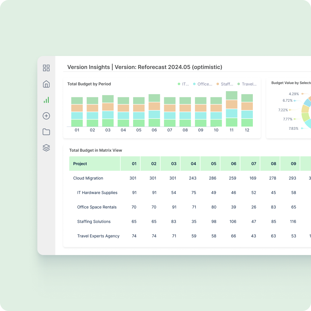Hide the IT series via its legend entry
This screenshot has width=311, height=311.
point(183,84)
